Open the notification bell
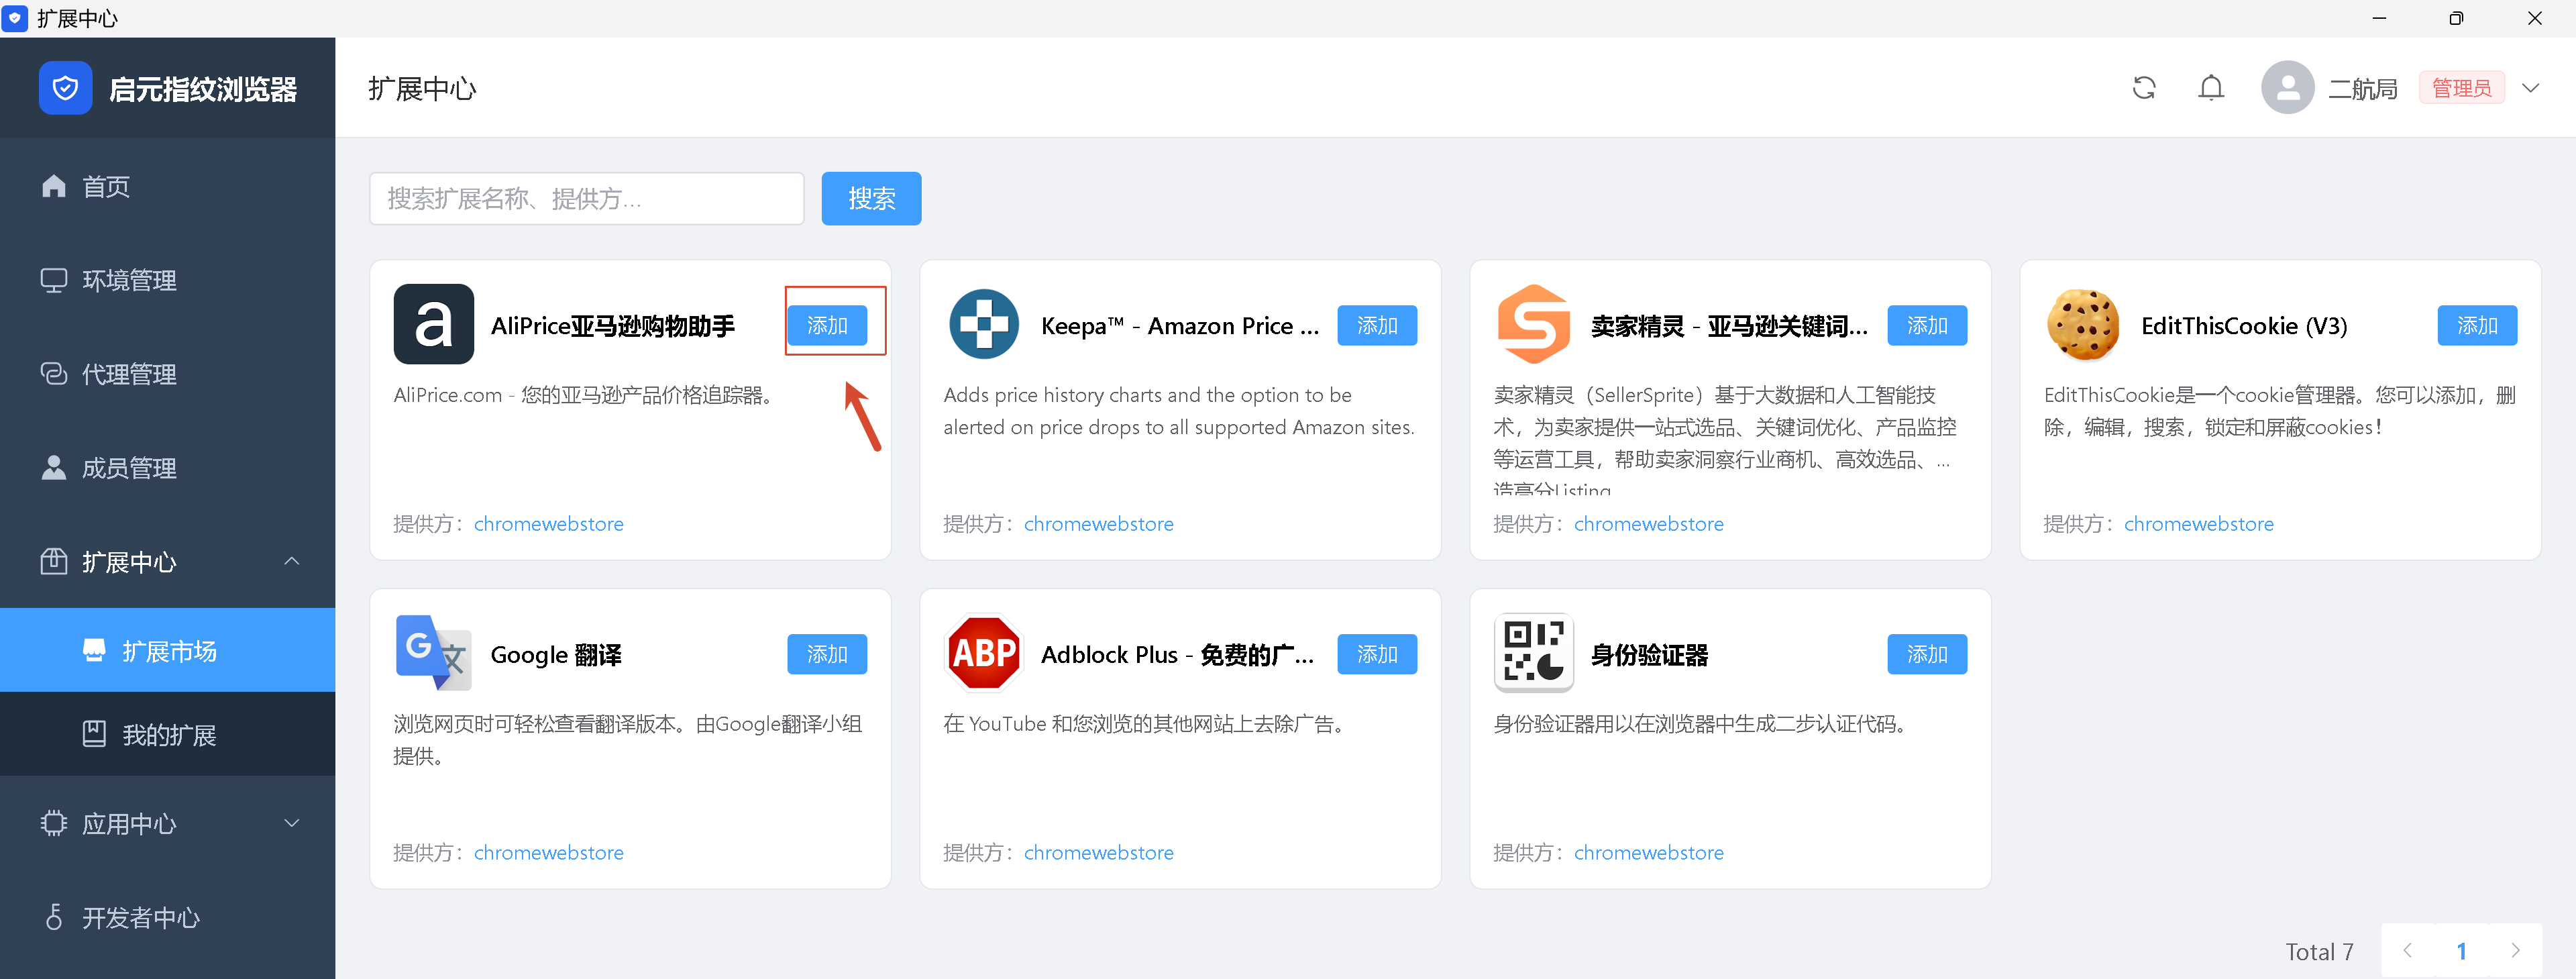 click(x=2211, y=88)
